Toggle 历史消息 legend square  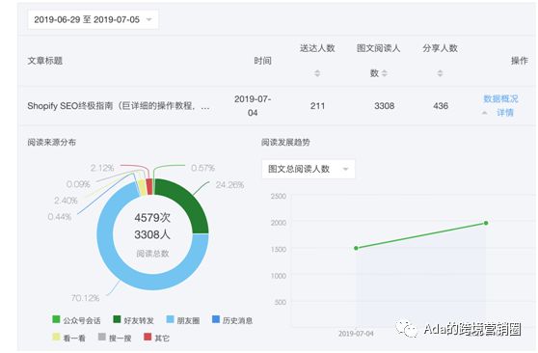(x=216, y=319)
